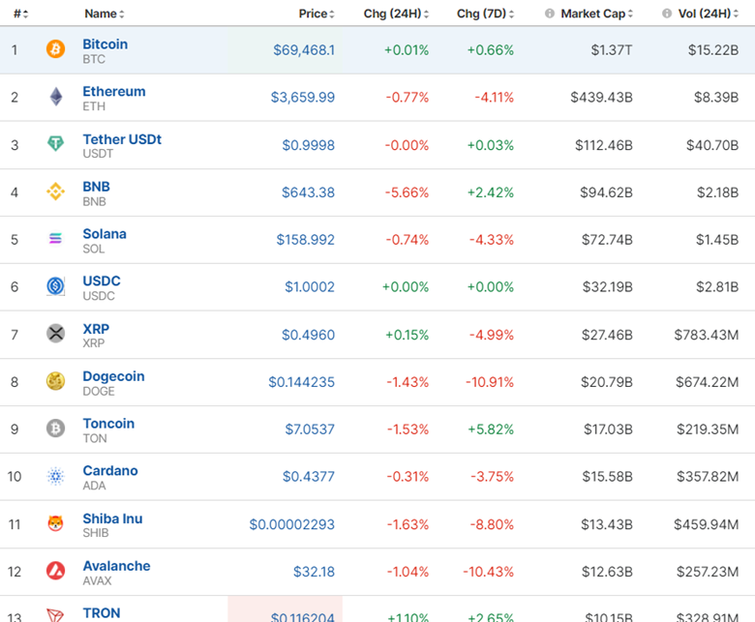This screenshot has height=622, width=755.
Task: Open the Ethereum name link
Action: [113, 91]
